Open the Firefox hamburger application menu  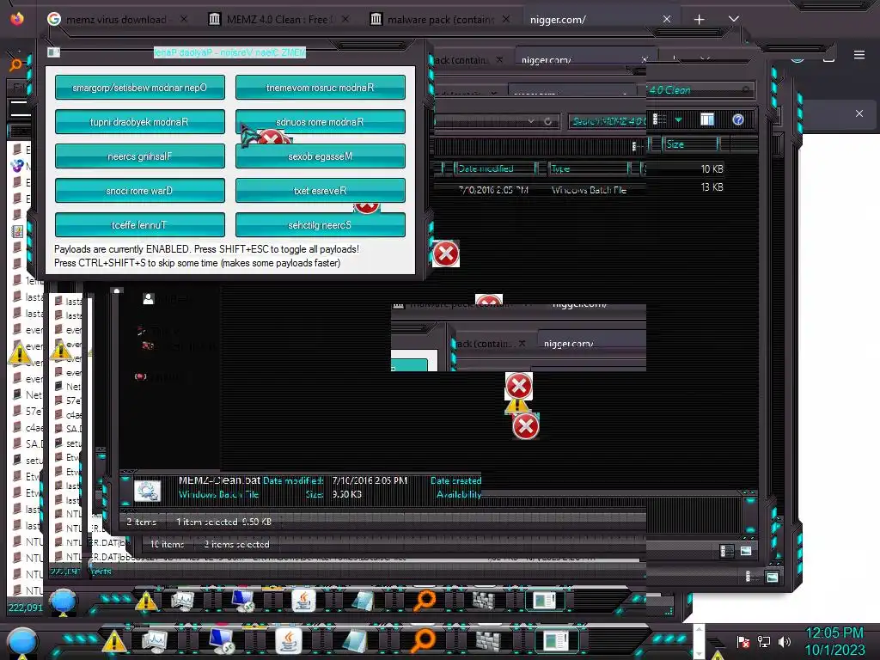tap(859, 55)
